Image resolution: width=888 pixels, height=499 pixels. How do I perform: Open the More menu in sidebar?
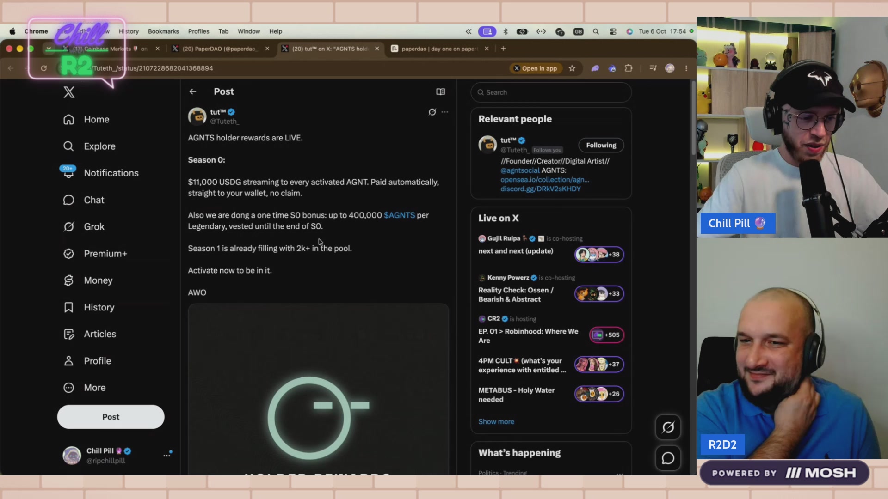(x=84, y=388)
